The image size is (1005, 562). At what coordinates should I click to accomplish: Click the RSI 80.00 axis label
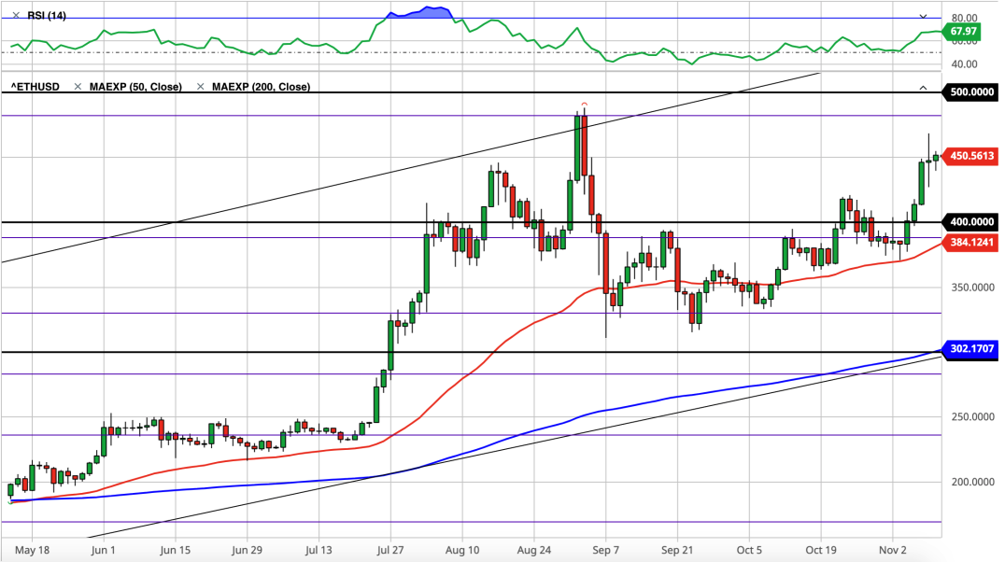[x=965, y=18]
